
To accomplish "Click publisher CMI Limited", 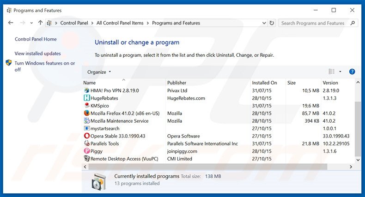I will pyautogui.click(x=179, y=159).
